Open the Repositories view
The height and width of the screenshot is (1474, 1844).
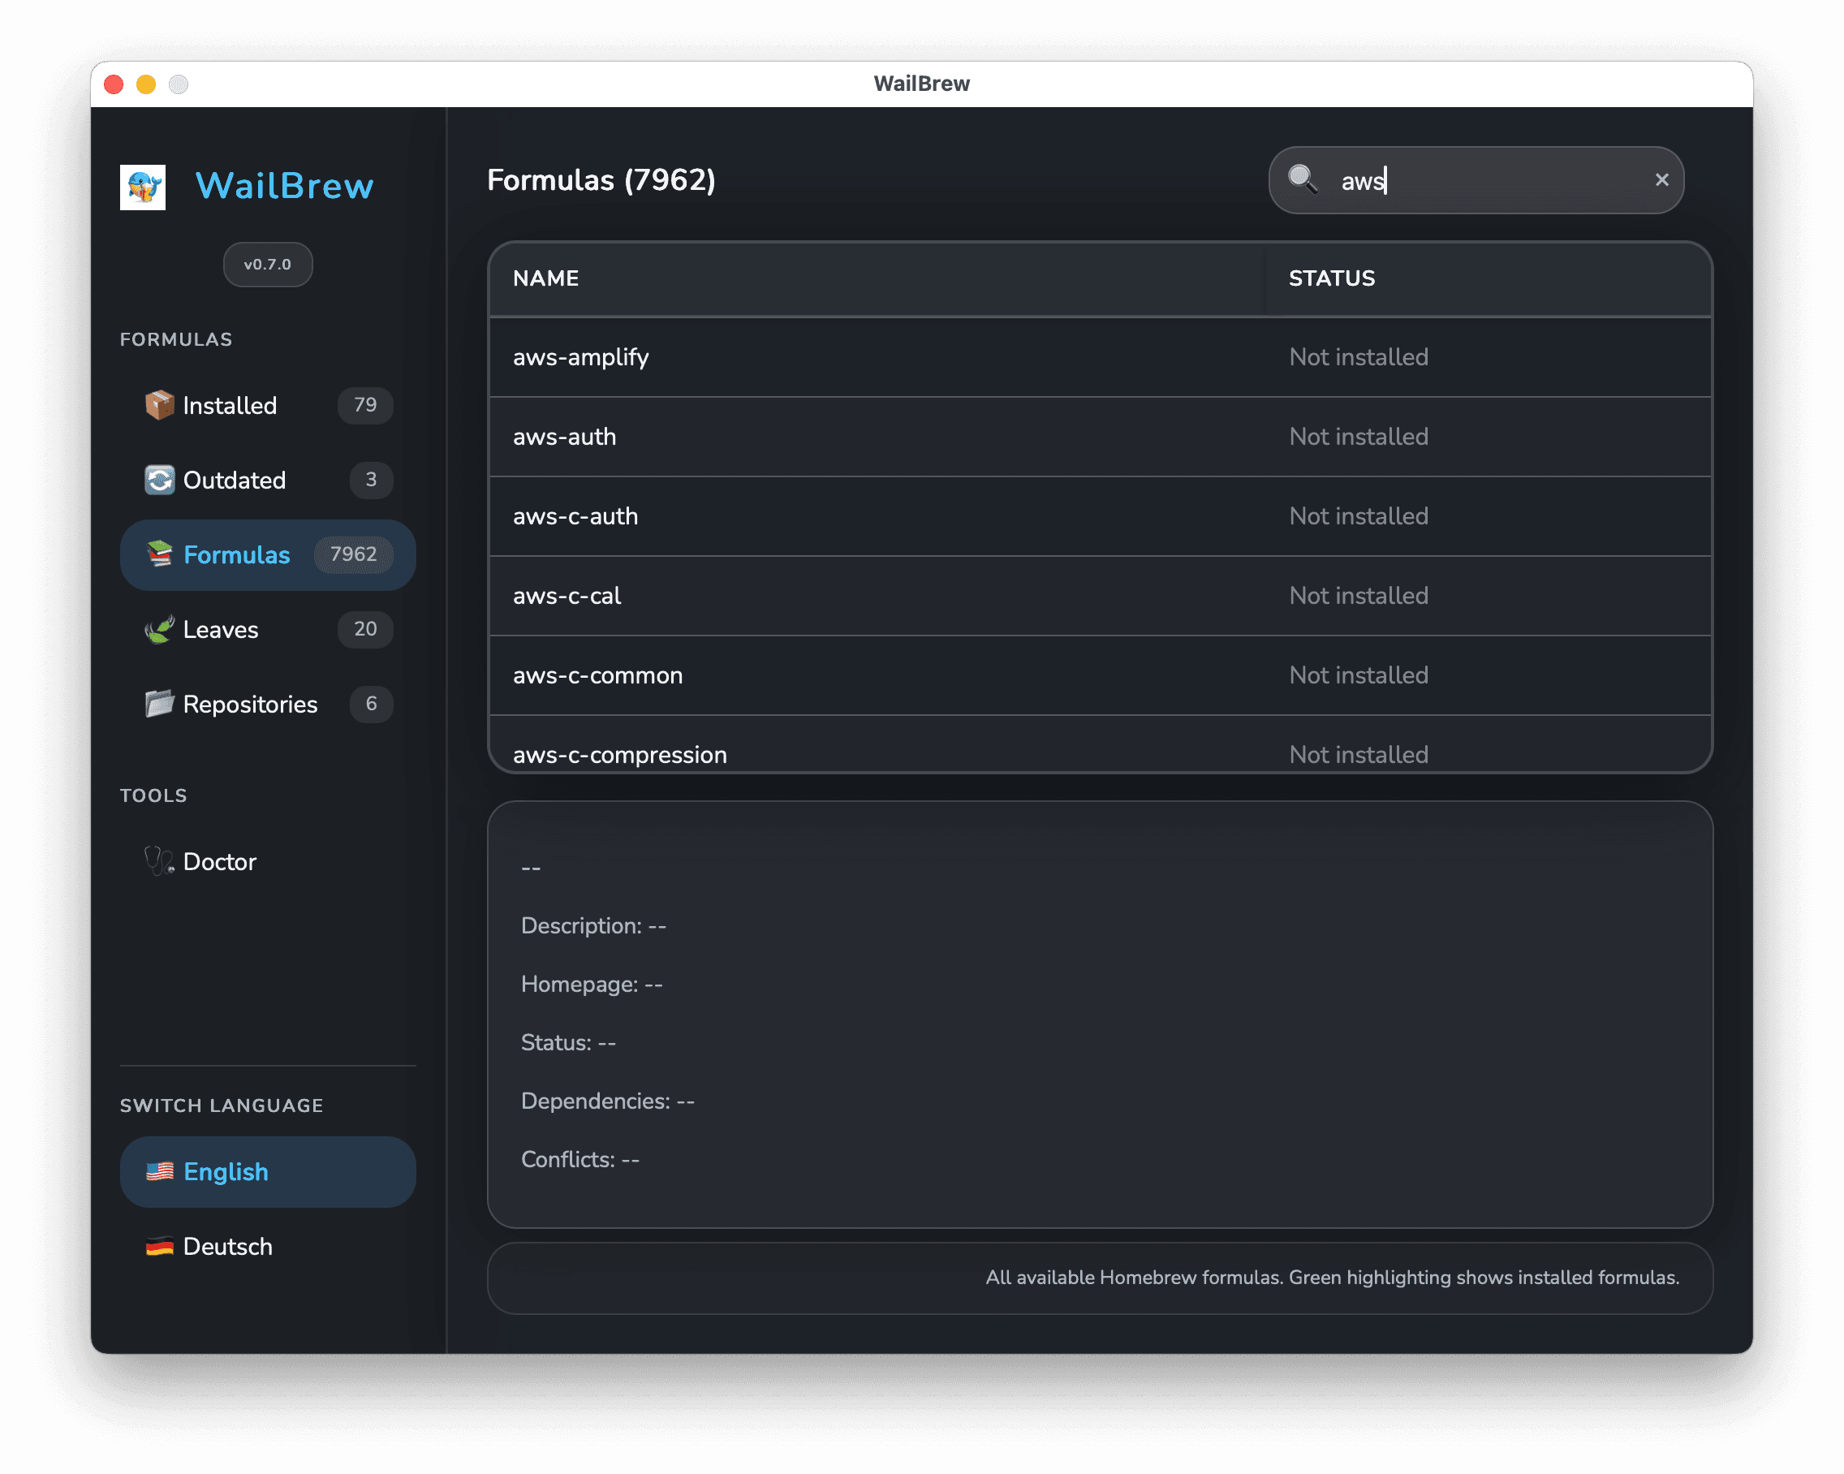pyautogui.click(x=268, y=704)
